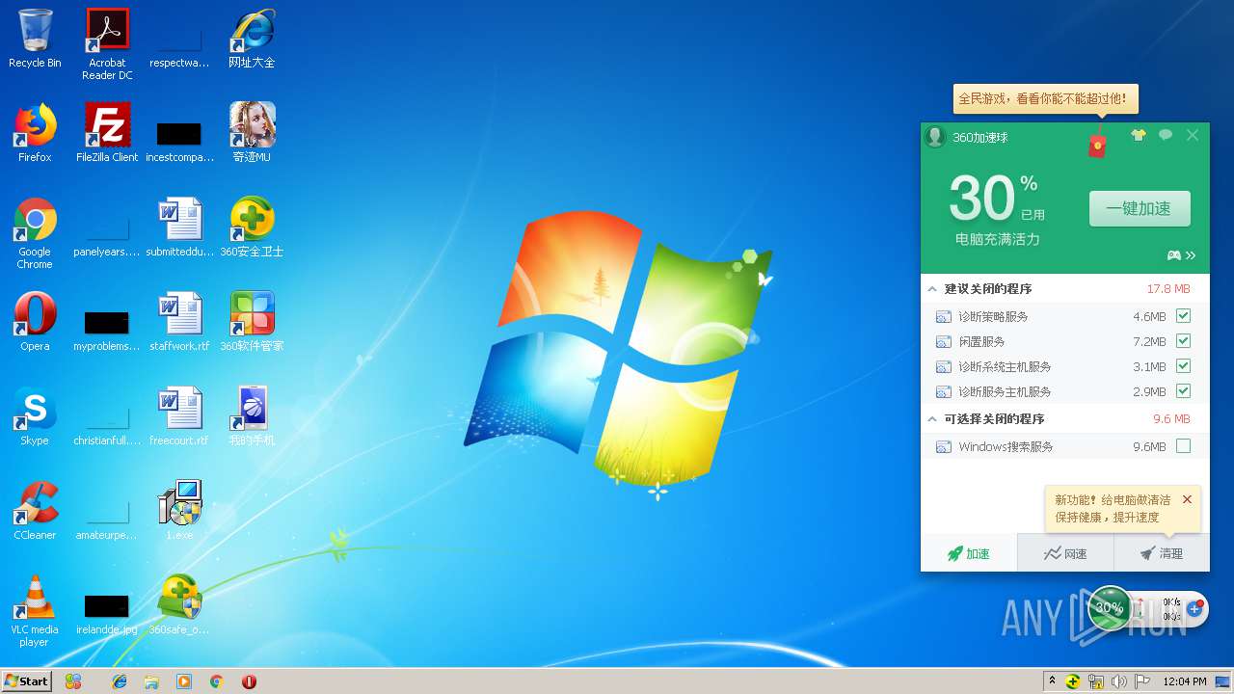Open Opera from the taskbar

pos(249,681)
